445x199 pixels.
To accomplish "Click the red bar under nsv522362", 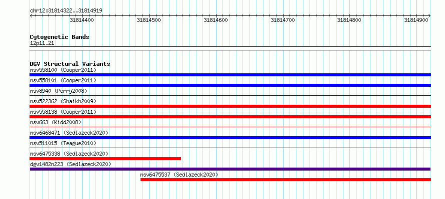I will tap(230, 106).
